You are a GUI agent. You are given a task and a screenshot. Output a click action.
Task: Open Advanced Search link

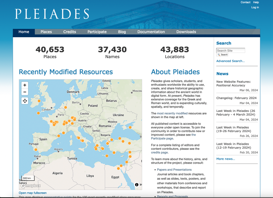pos(230,61)
